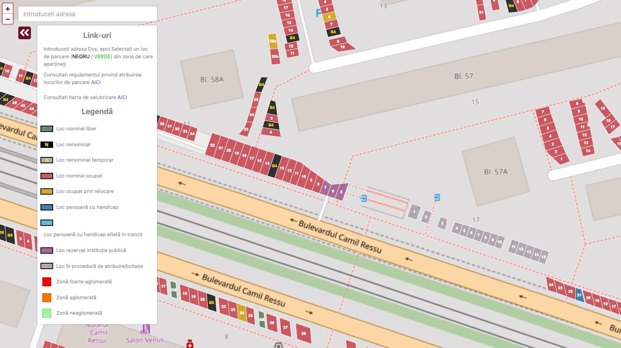Select red parking spot 44

[31, 109]
